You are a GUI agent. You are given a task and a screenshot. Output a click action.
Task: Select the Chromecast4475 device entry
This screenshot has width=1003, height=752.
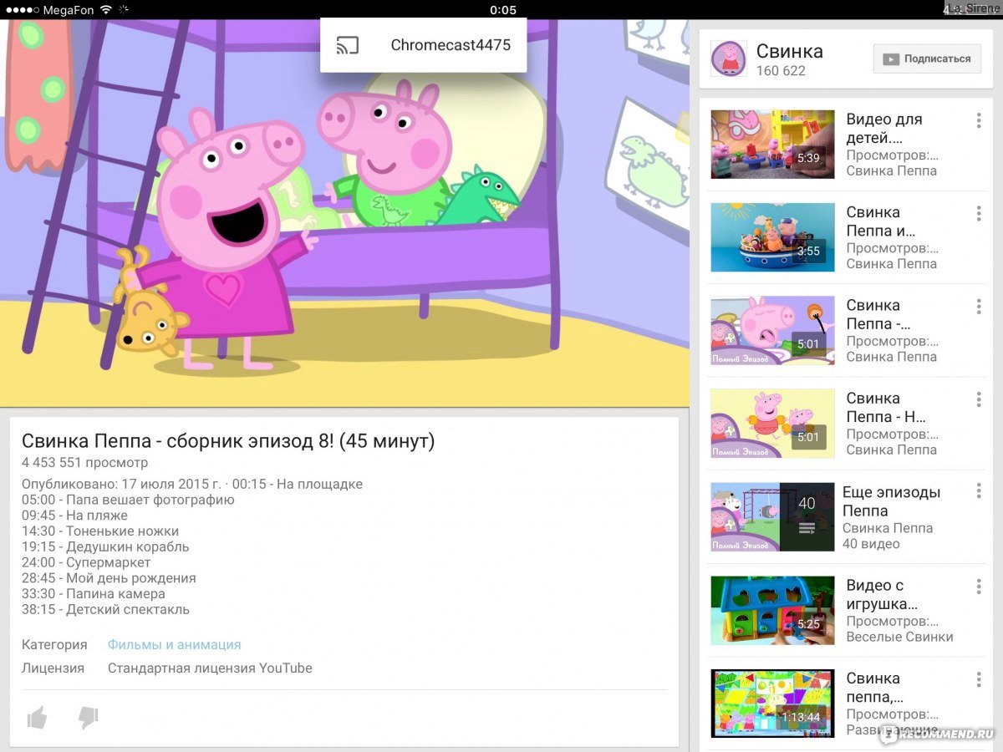coord(451,46)
